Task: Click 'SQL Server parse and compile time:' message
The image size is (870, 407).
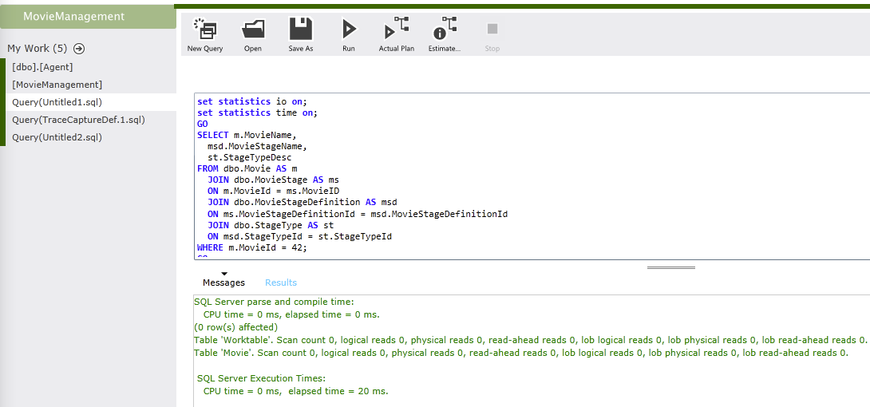Action: pos(274,302)
